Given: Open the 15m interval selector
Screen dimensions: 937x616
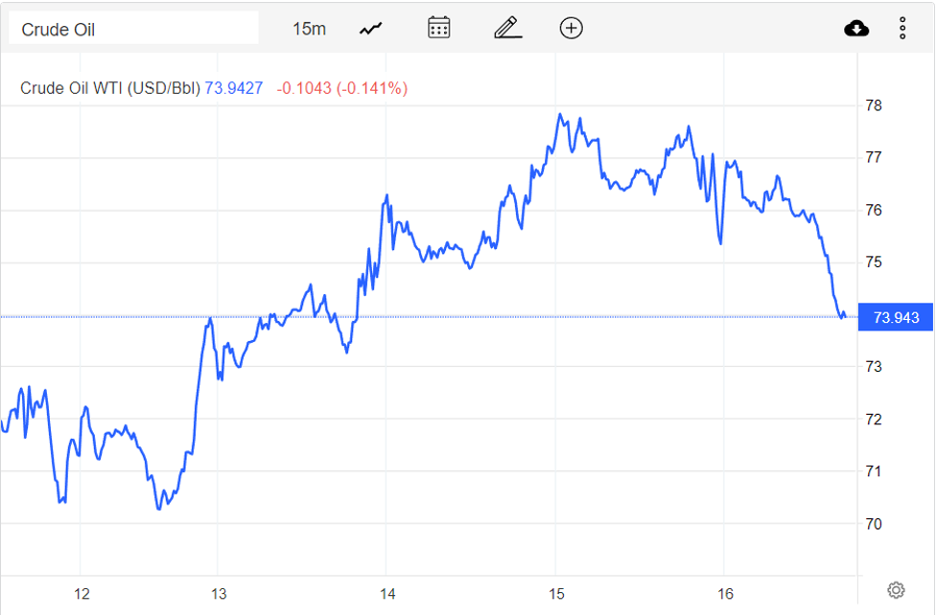Looking at the screenshot, I should [x=309, y=29].
